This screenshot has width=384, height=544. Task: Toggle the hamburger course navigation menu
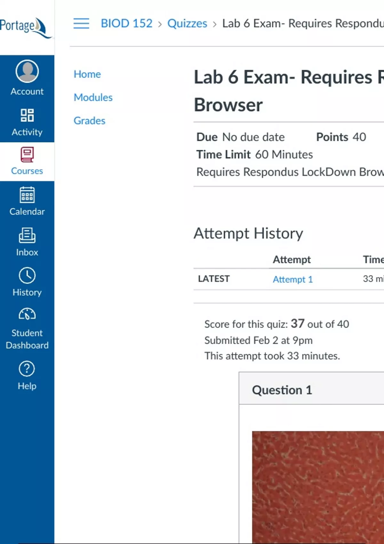tap(81, 23)
